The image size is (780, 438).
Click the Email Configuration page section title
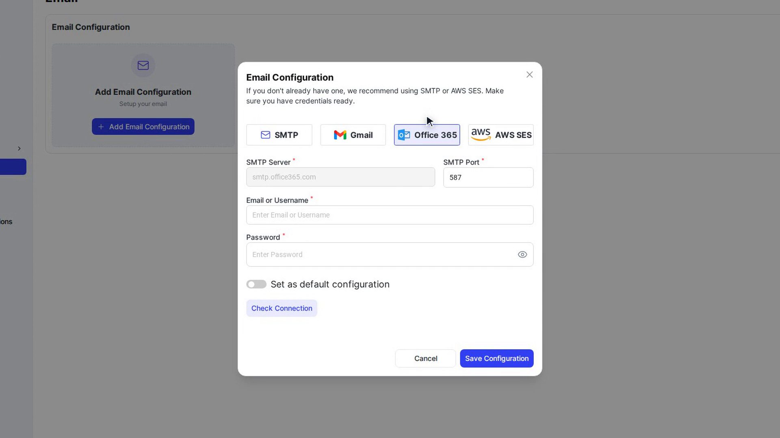[x=91, y=27]
